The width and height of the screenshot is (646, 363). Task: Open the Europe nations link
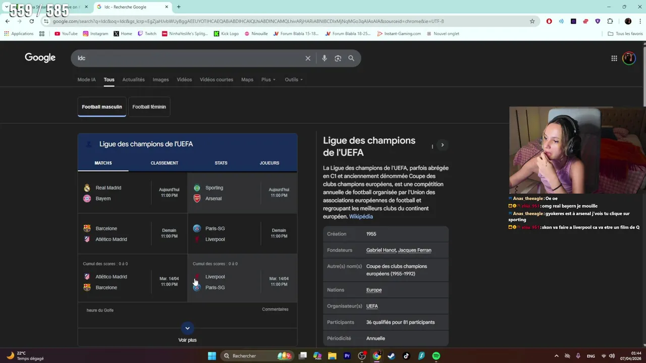(374, 290)
